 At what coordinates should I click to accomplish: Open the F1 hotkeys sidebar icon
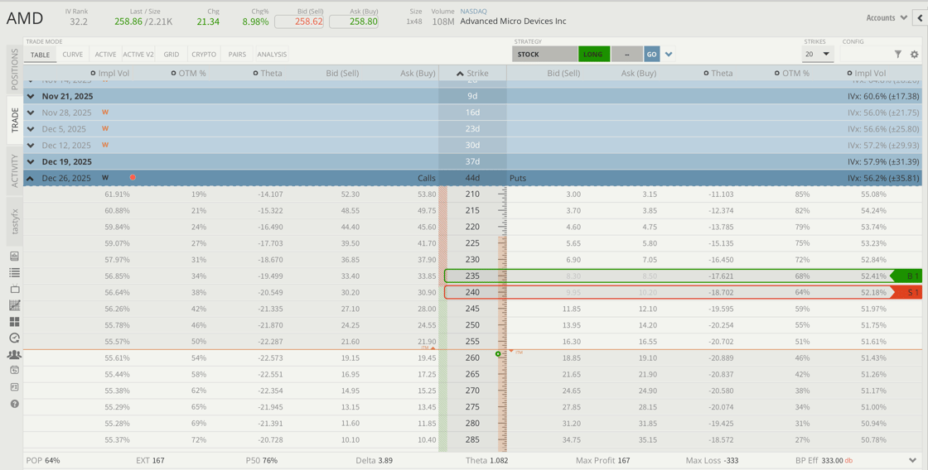point(15,386)
